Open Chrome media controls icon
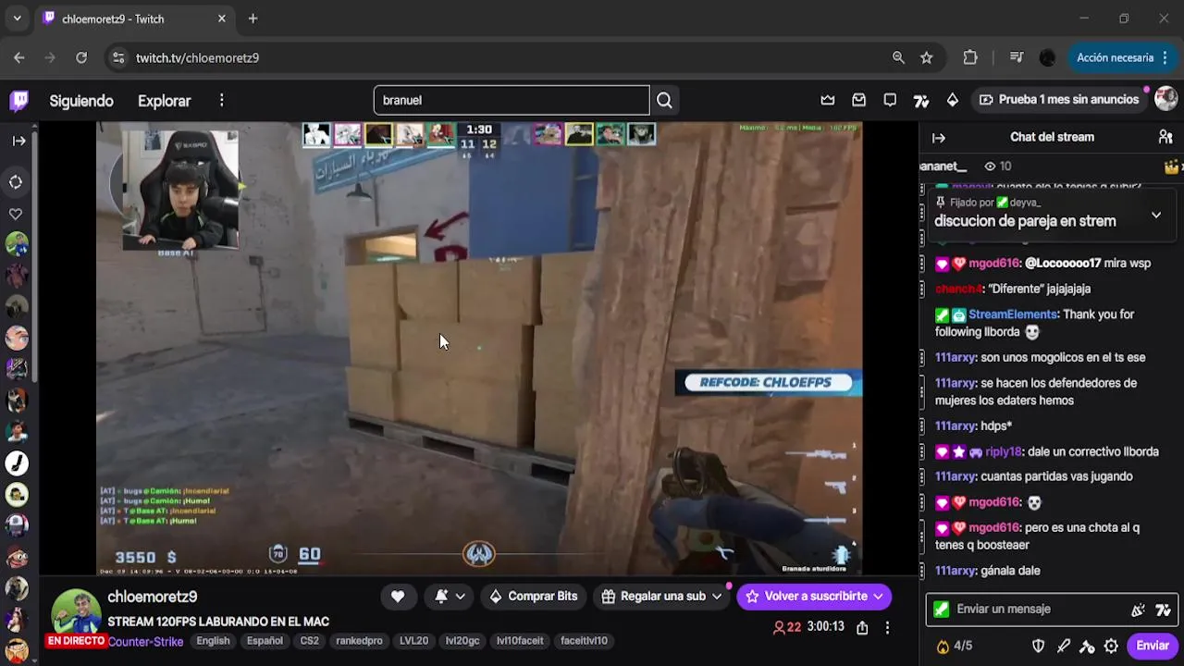This screenshot has height=666, width=1184. pyautogui.click(x=1017, y=57)
